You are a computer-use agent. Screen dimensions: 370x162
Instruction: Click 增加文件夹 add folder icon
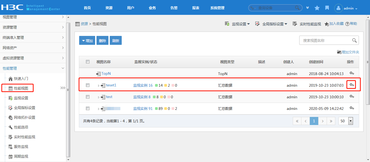point(339,52)
